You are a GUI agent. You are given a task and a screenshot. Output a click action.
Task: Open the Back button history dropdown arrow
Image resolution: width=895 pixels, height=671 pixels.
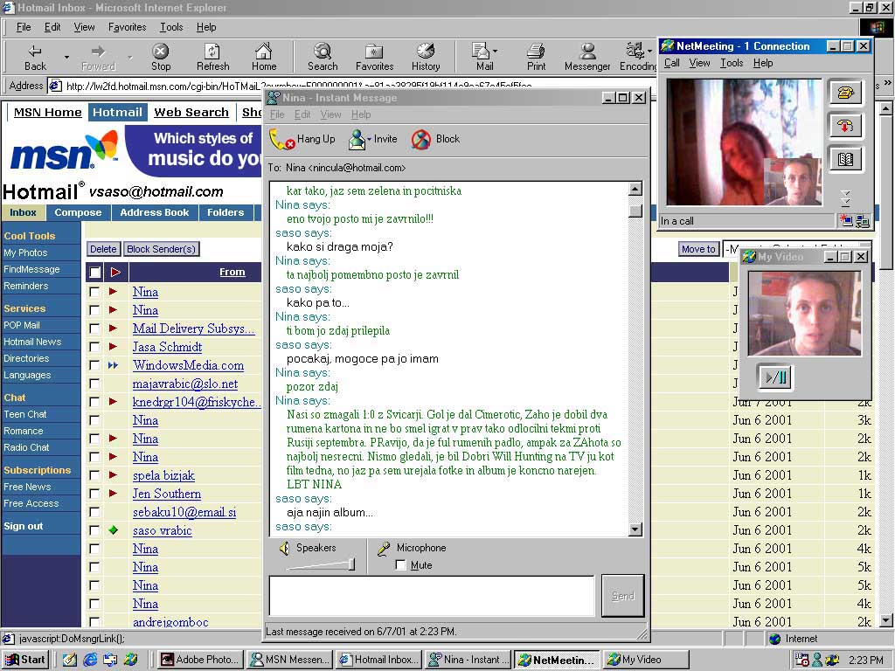click(x=66, y=58)
